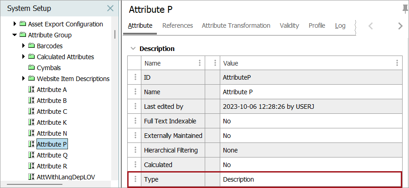Click the pin icon beside Attribute P title
This screenshot has width=409, height=188.
[x=405, y=9]
